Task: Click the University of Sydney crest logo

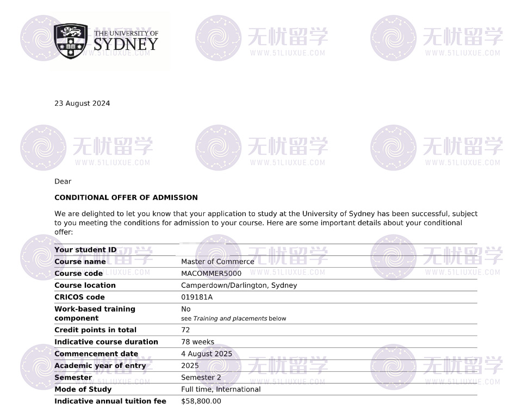Action: (71, 41)
